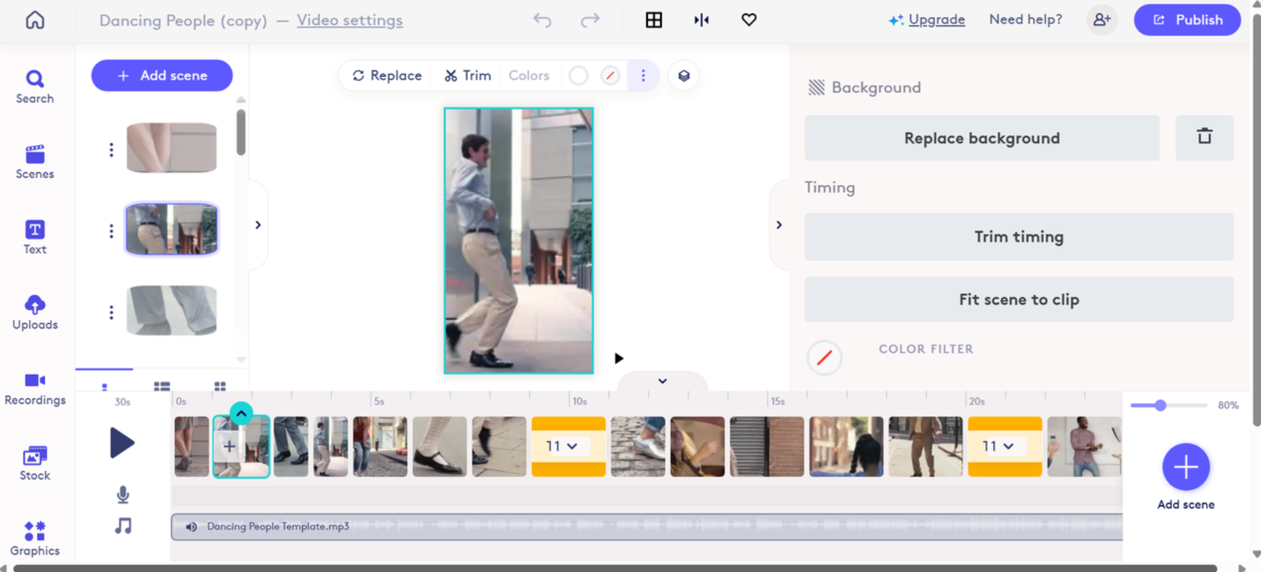Click the layers icon next to the toolbar

683,75
